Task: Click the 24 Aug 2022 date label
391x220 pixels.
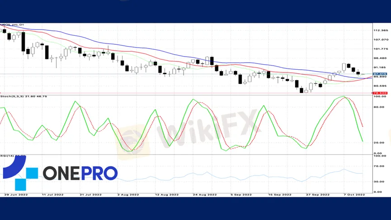Action: click(x=205, y=195)
